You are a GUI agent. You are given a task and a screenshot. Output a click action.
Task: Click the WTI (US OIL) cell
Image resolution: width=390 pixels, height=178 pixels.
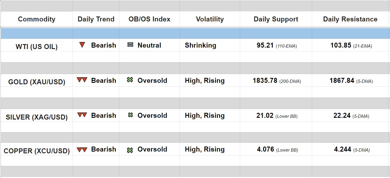click(36, 46)
